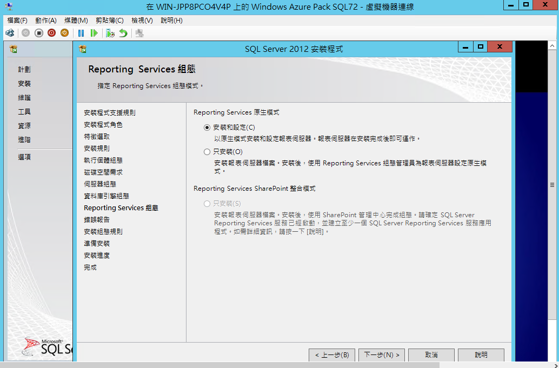Turn off the virtual machine with the black square icon

pyautogui.click(x=39, y=33)
